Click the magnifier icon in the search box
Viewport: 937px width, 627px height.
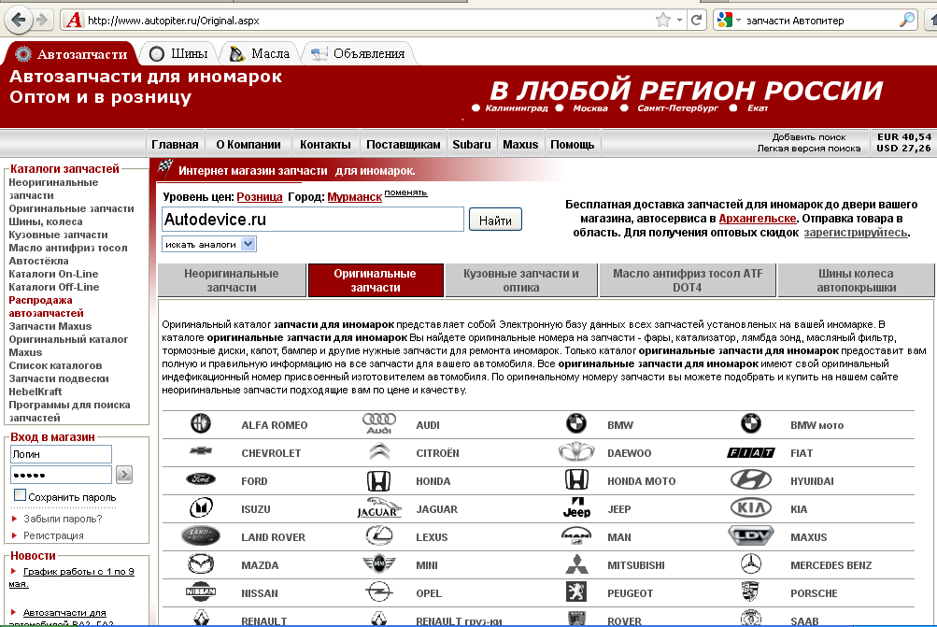pyautogui.click(x=906, y=21)
